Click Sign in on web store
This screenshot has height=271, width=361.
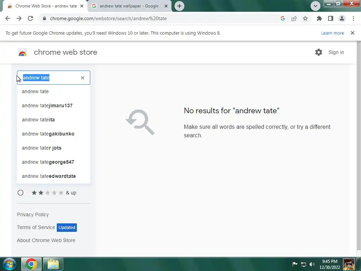pyautogui.click(x=336, y=52)
